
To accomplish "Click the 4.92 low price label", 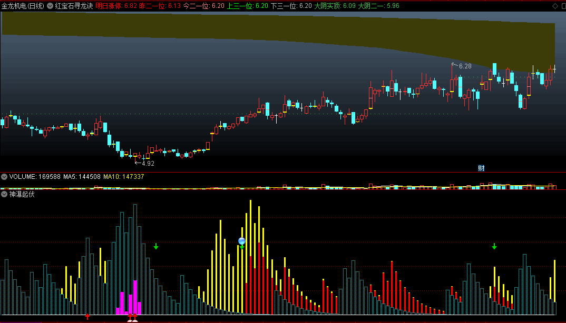I will 148,163.
